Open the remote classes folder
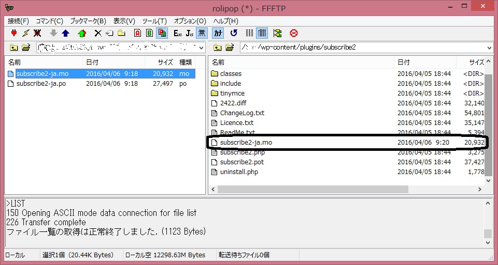Viewport: 498px width, 265px height. [231, 74]
